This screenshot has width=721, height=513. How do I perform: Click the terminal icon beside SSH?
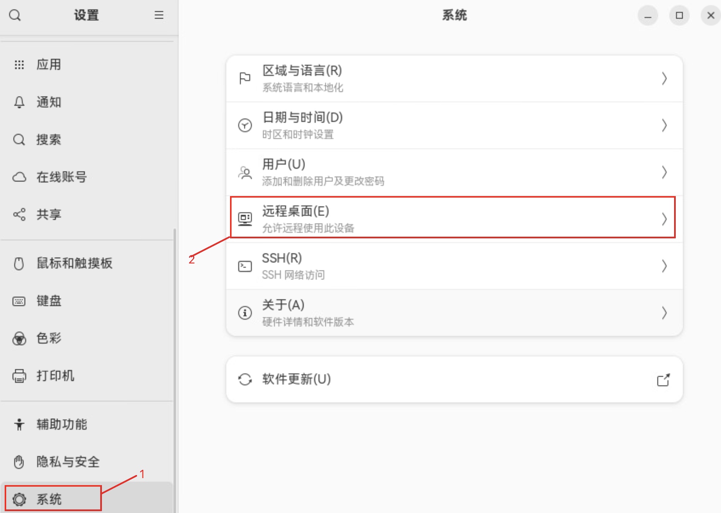pos(245,266)
